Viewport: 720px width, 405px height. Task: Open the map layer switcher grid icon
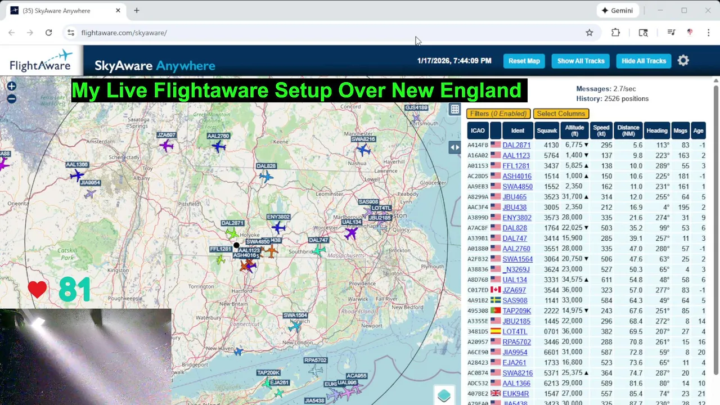[x=454, y=110]
